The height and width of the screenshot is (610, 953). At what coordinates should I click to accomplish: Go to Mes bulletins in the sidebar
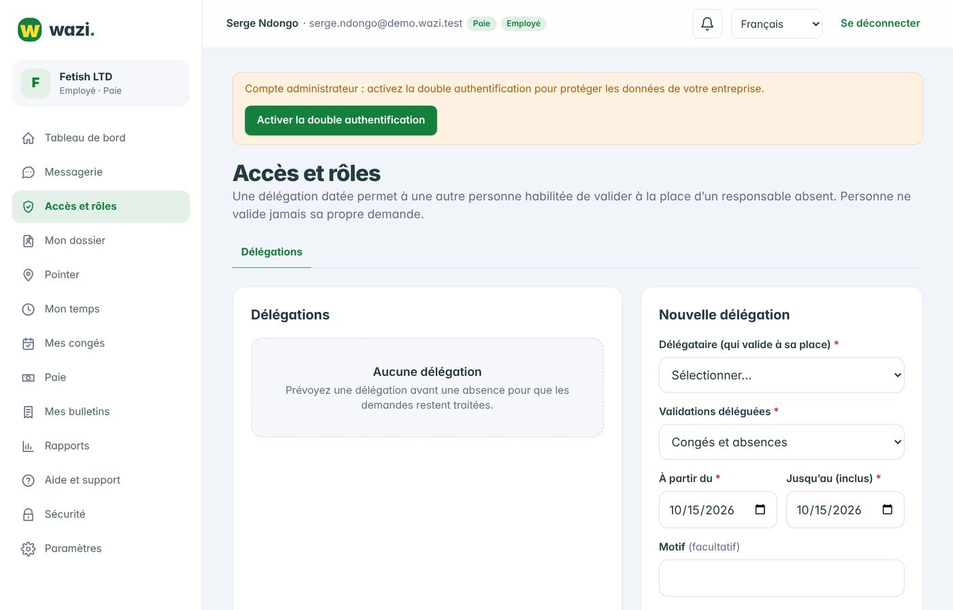pyautogui.click(x=101, y=411)
